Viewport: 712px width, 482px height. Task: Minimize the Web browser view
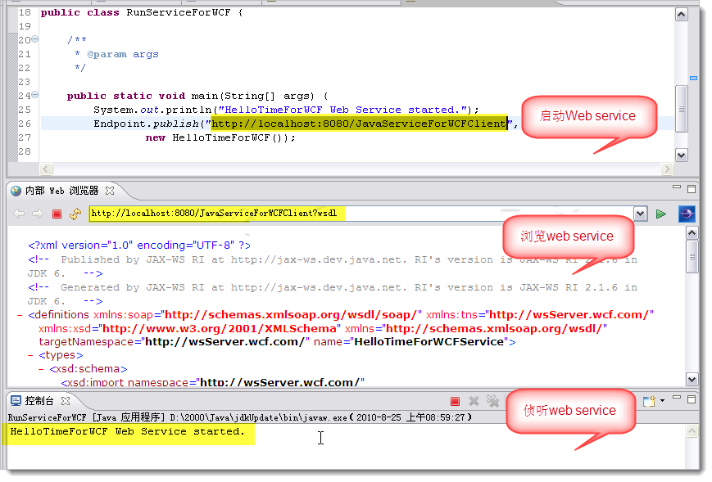[x=677, y=187]
